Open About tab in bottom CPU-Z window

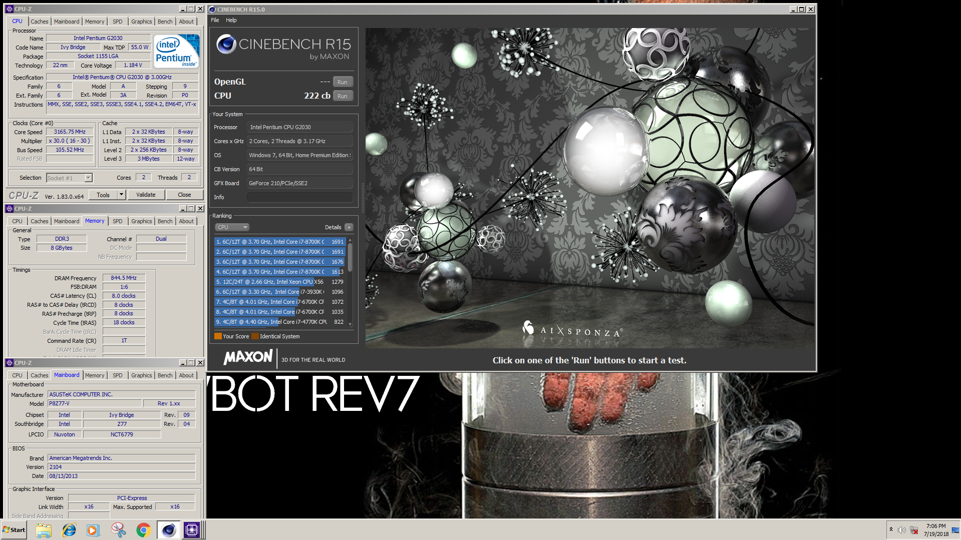click(186, 375)
